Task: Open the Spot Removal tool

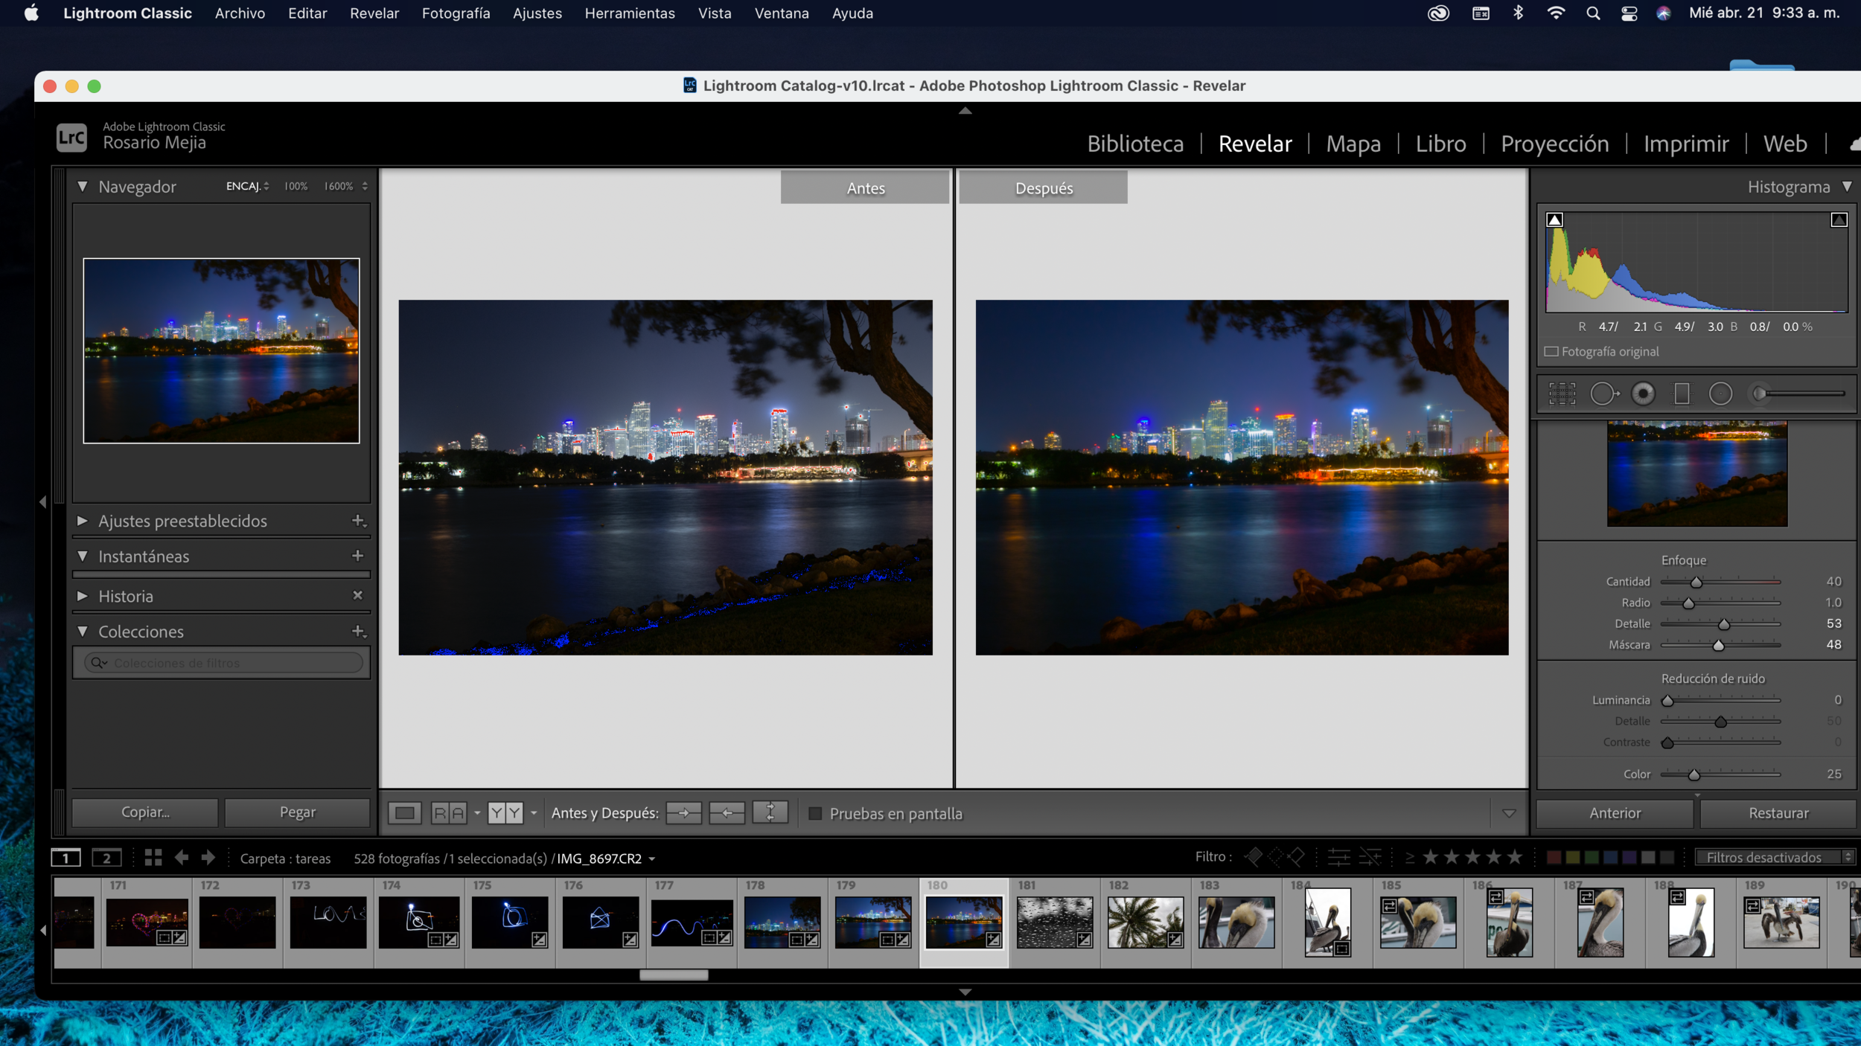Action: 1604,393
